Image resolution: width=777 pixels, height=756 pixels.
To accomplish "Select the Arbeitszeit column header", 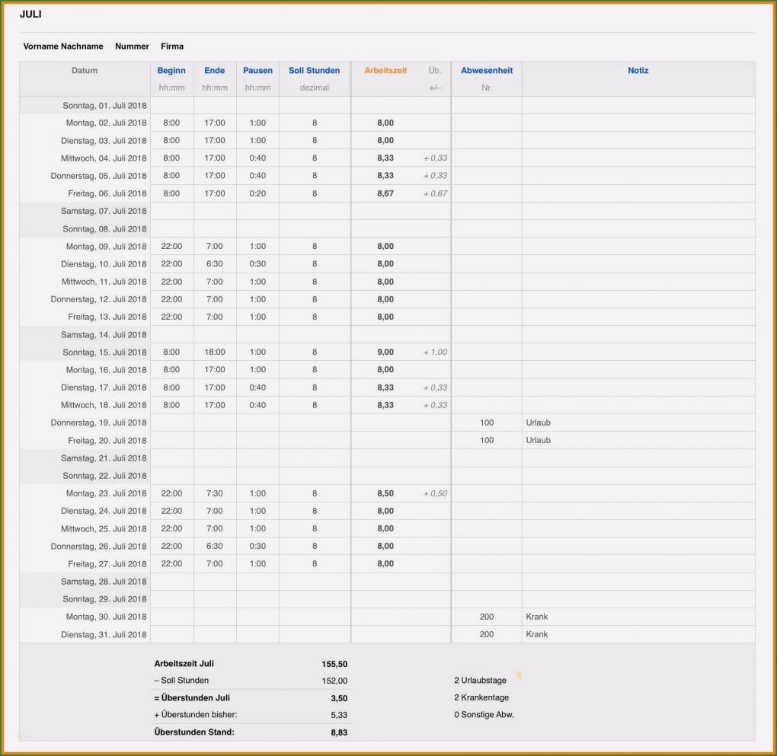I will coord(384,70).
